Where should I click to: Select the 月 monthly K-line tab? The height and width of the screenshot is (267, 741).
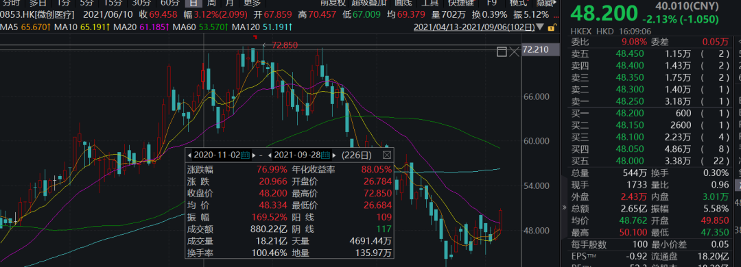point(229,3)
